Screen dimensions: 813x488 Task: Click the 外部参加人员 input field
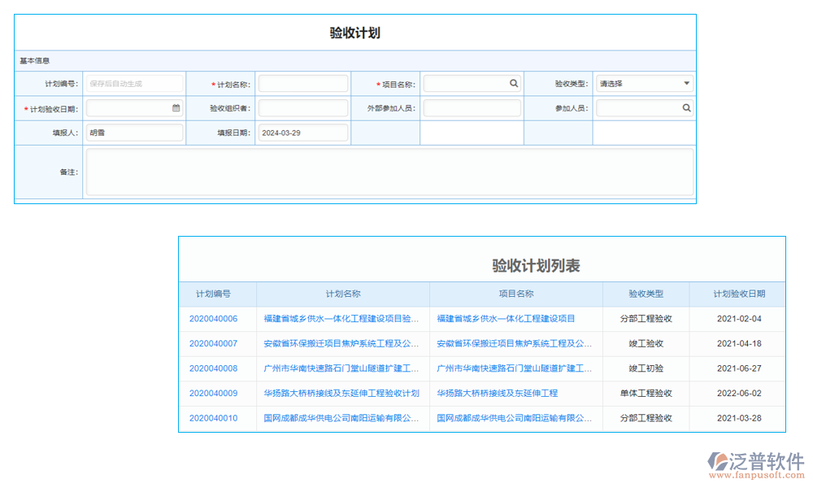coord(472,107)
